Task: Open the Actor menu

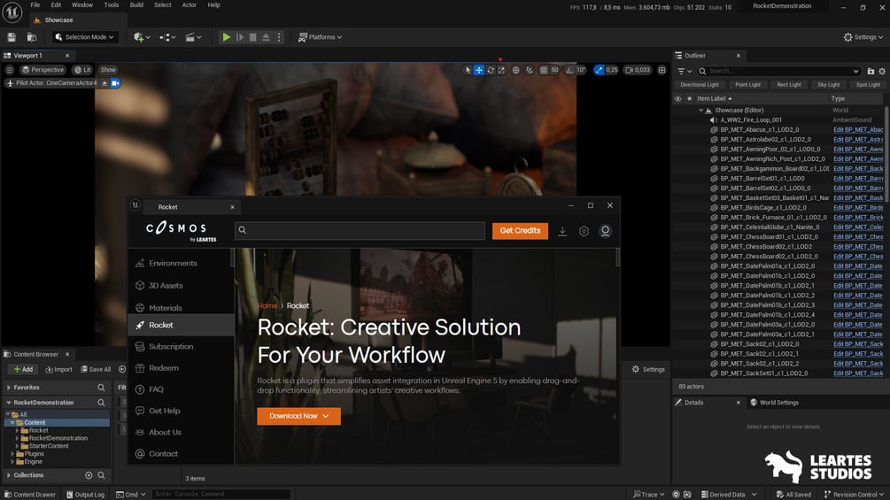Action: pyautogui.click(x=189, y=5)
